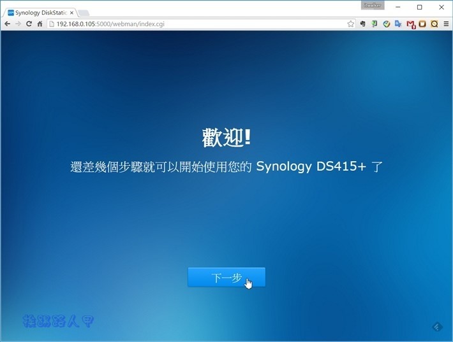
Task: Open the Evernote elephant extension
Action: pos(362,24)
